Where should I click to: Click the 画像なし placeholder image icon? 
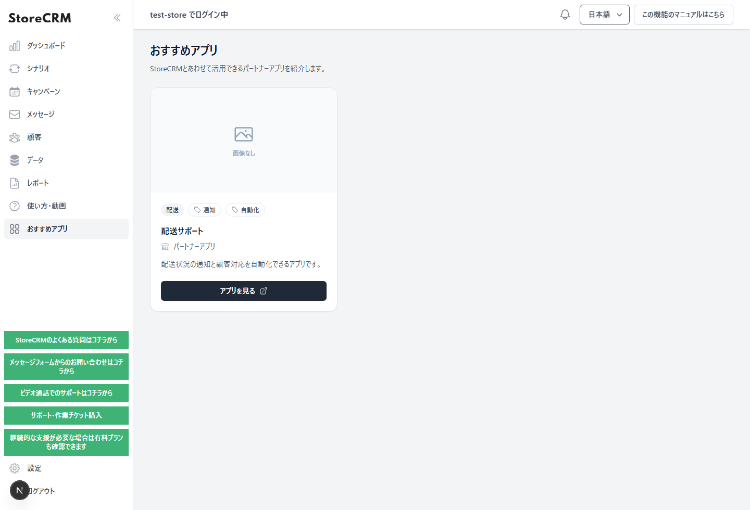tap(244, 134)
